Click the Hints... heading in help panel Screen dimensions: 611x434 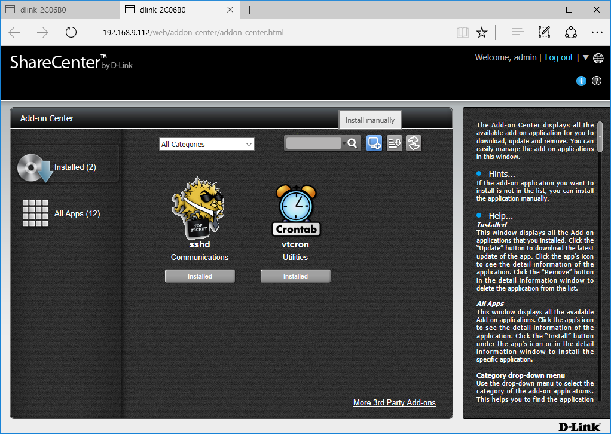[x=502, y=174]
